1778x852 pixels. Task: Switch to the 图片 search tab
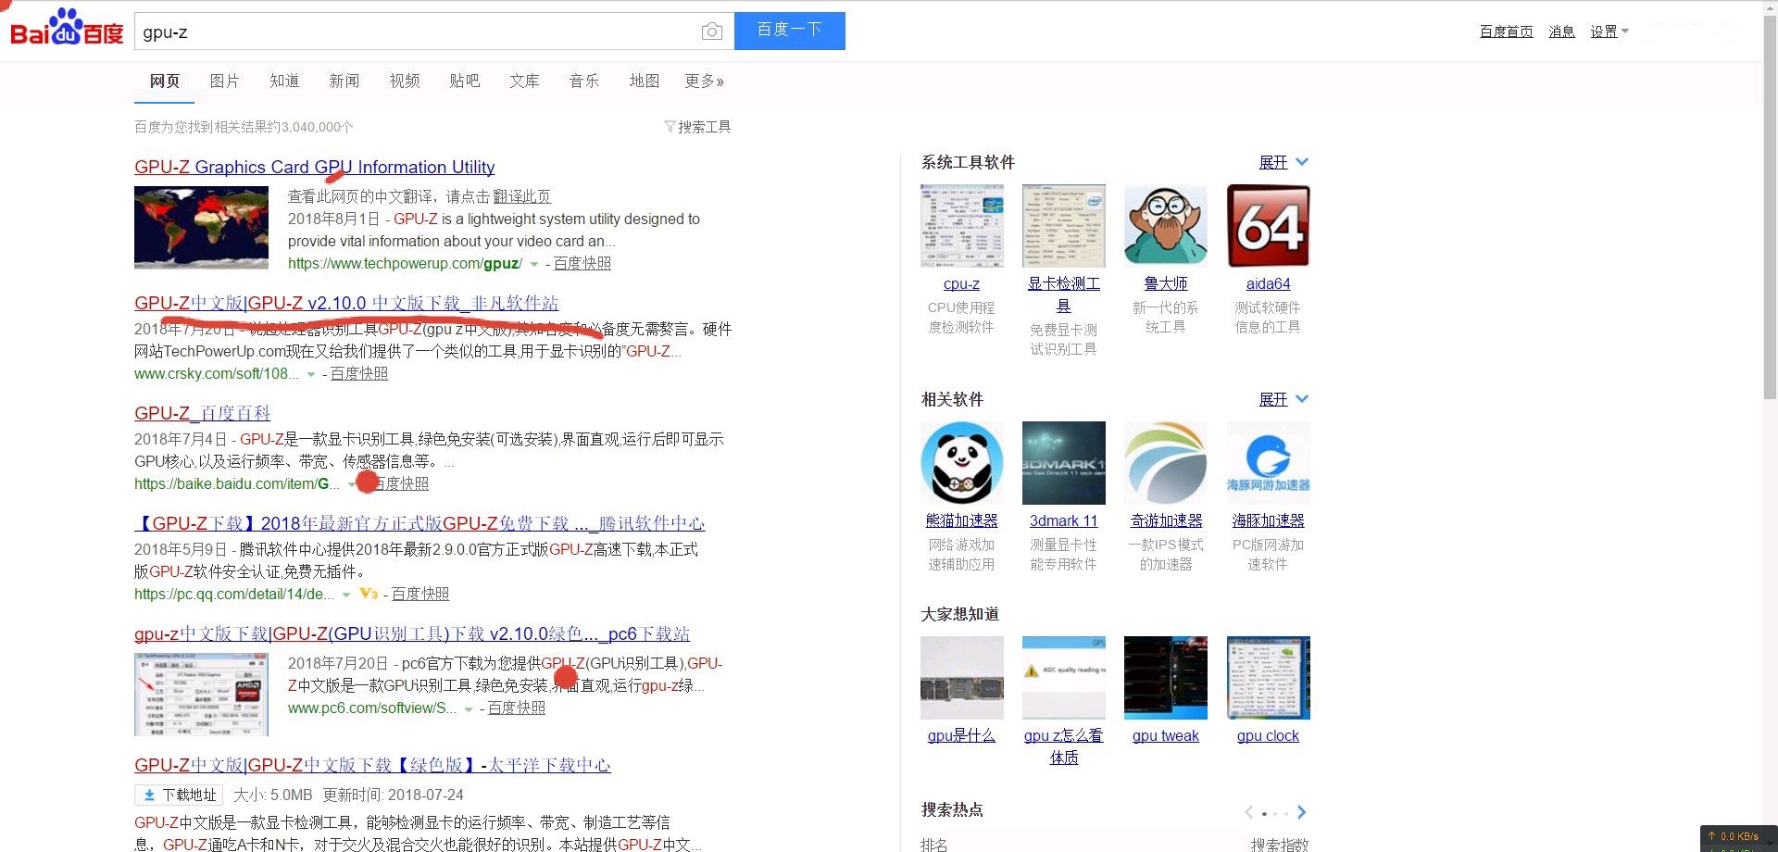[x=225, y=81]
